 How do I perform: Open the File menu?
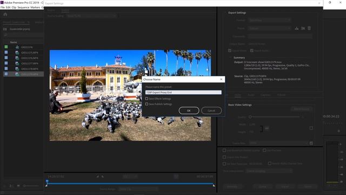2,7
